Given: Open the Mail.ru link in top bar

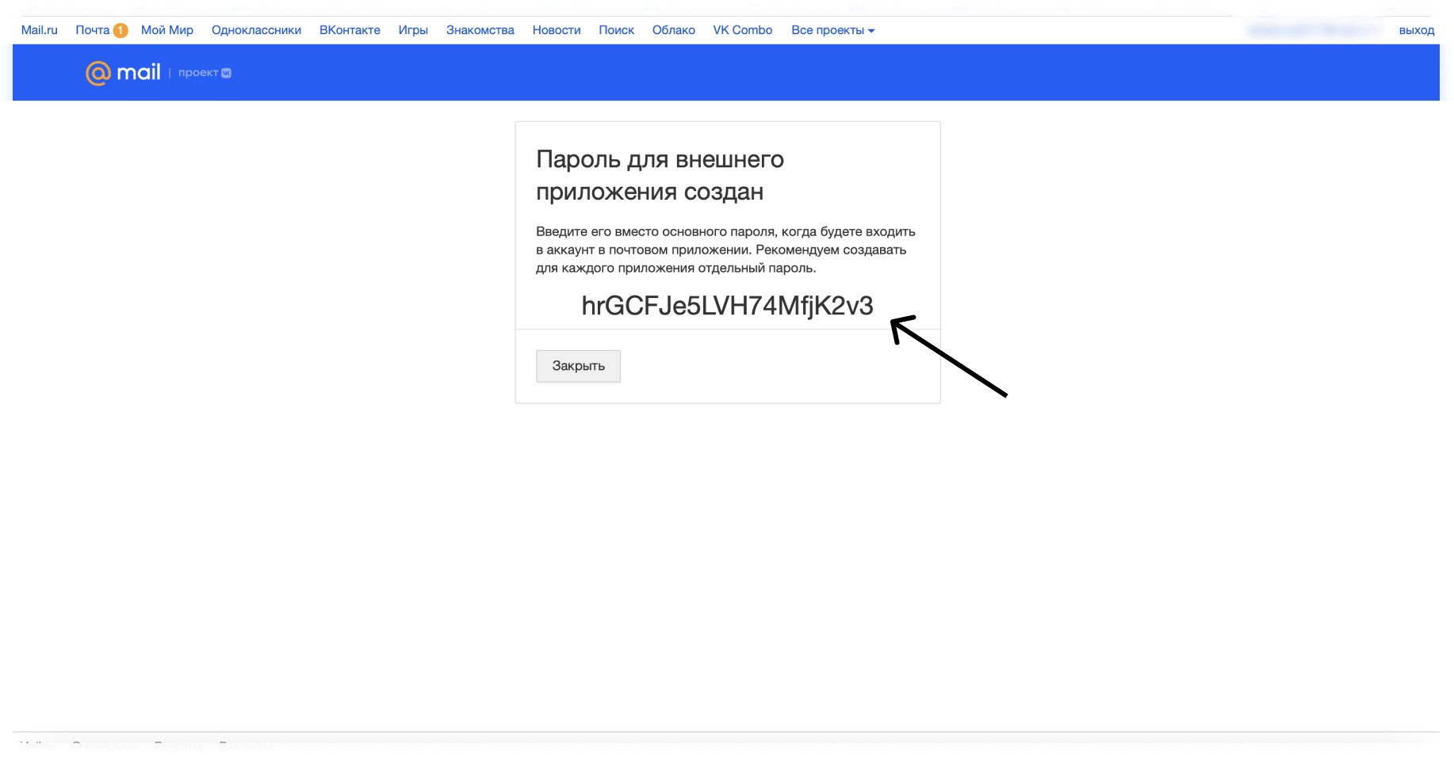Looking at the screenshot, I should (x=39, y=30).
